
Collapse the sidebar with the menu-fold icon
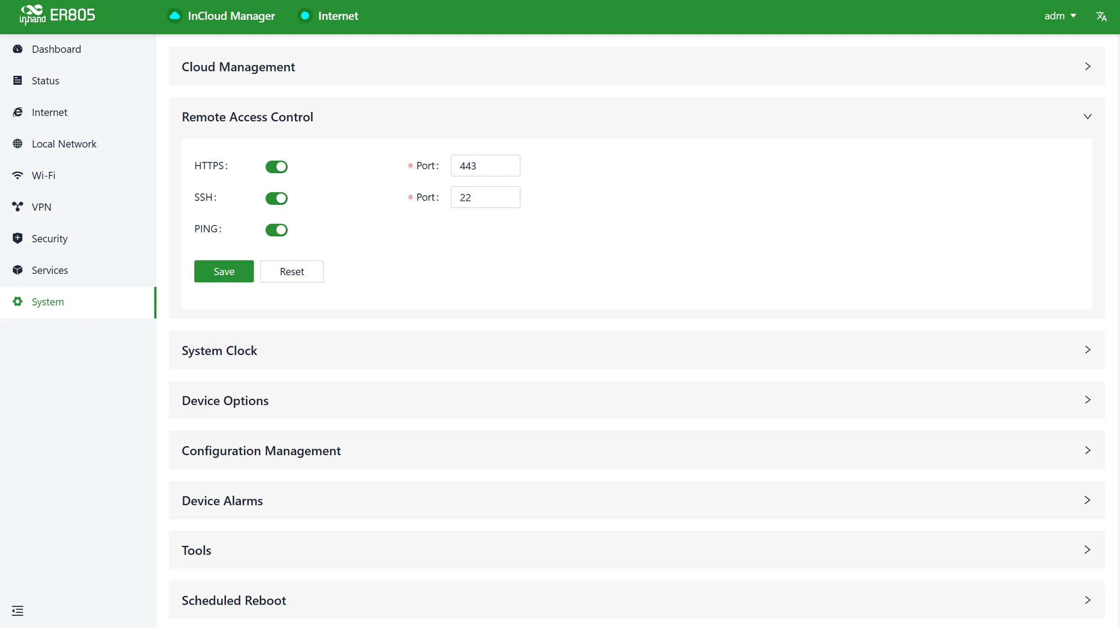[x=18, y=611]
